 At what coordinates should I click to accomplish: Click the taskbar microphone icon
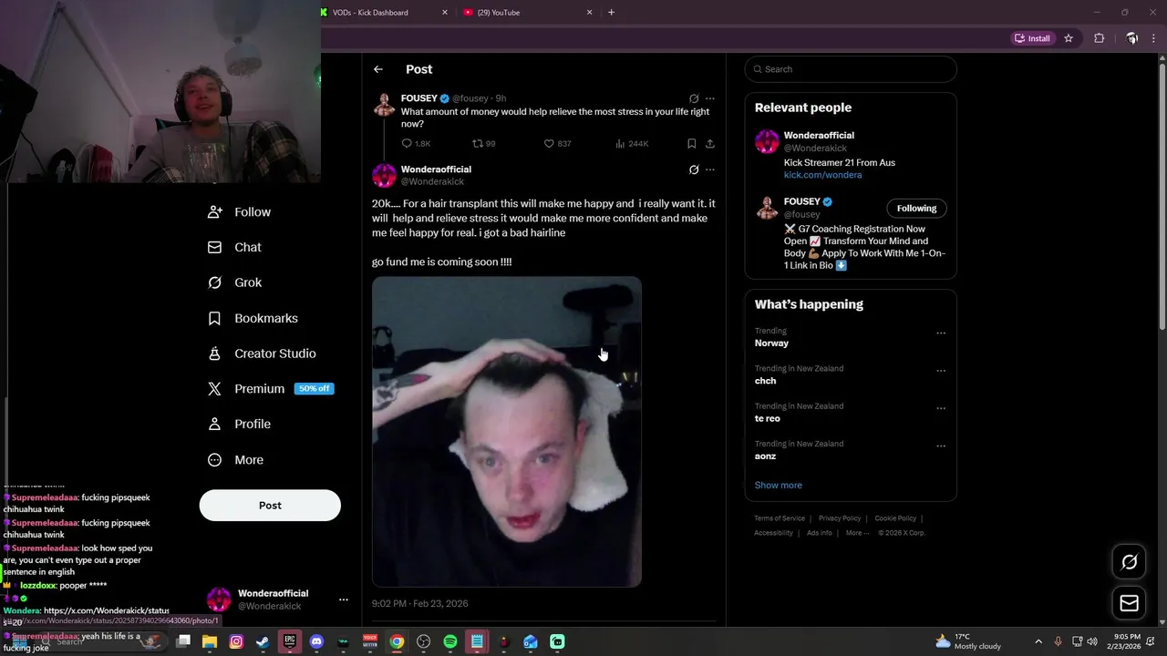pos(1058,641)
